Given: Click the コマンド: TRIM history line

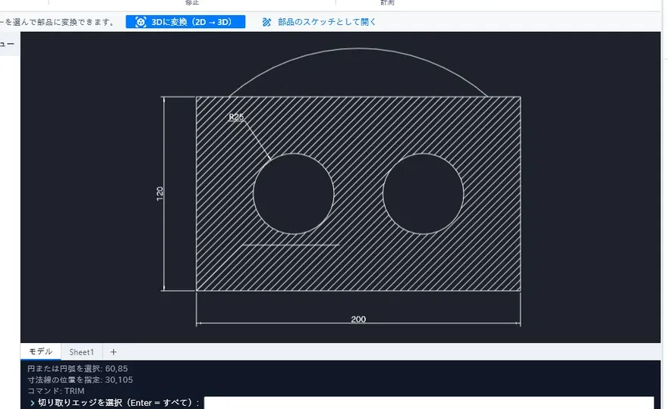Looking at the screenshot, I should (x=56, y=391).
